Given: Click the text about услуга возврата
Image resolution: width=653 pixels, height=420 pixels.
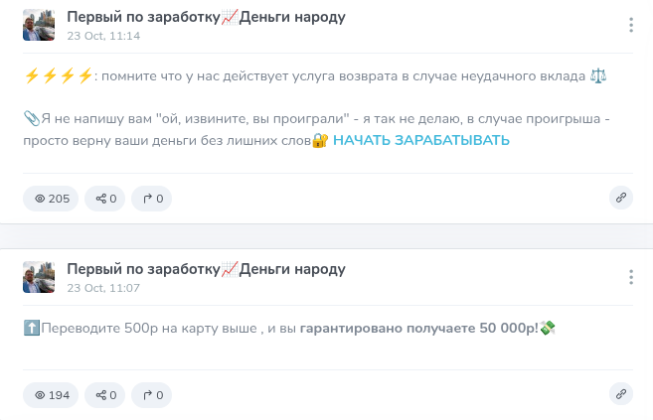Looking at the screenshot, I should coord(328,75).
